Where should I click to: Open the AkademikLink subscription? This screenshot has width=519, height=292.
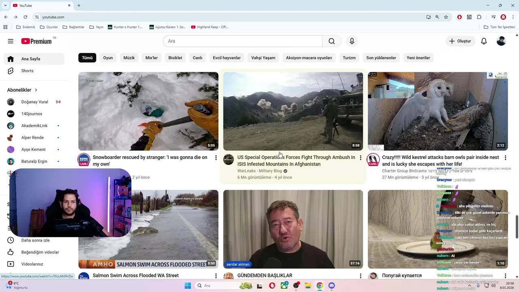coord(34,126)
